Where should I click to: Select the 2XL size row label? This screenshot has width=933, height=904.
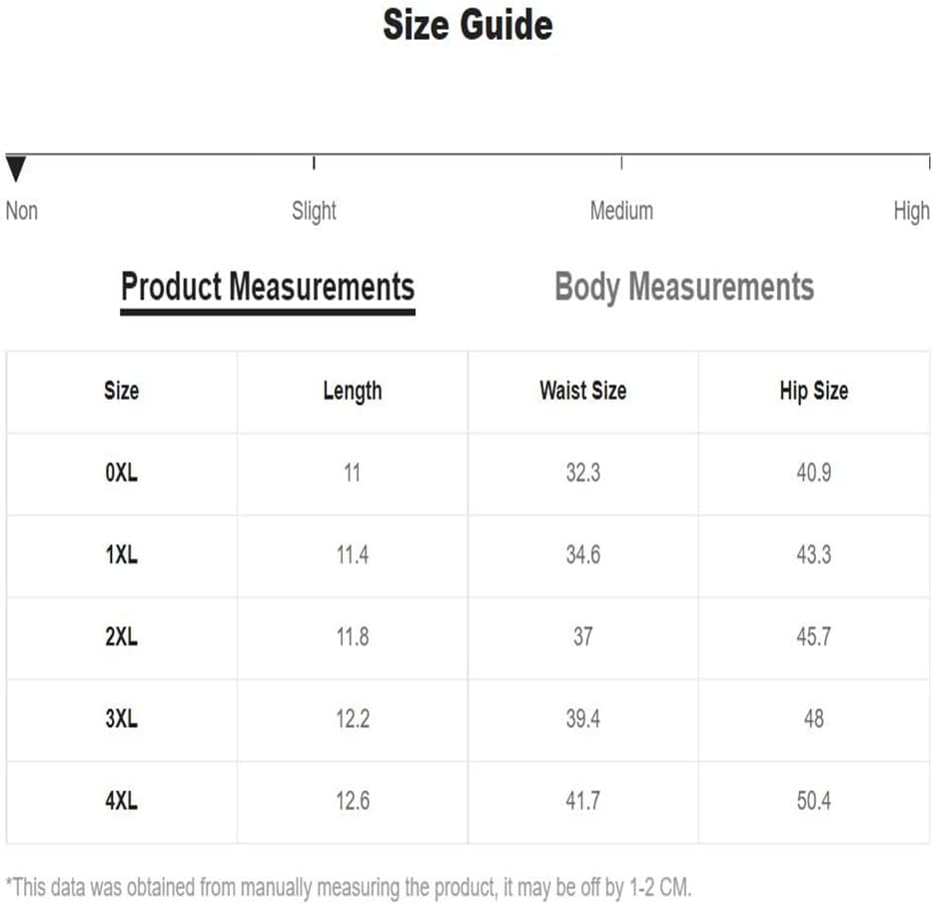pos(122,636)
